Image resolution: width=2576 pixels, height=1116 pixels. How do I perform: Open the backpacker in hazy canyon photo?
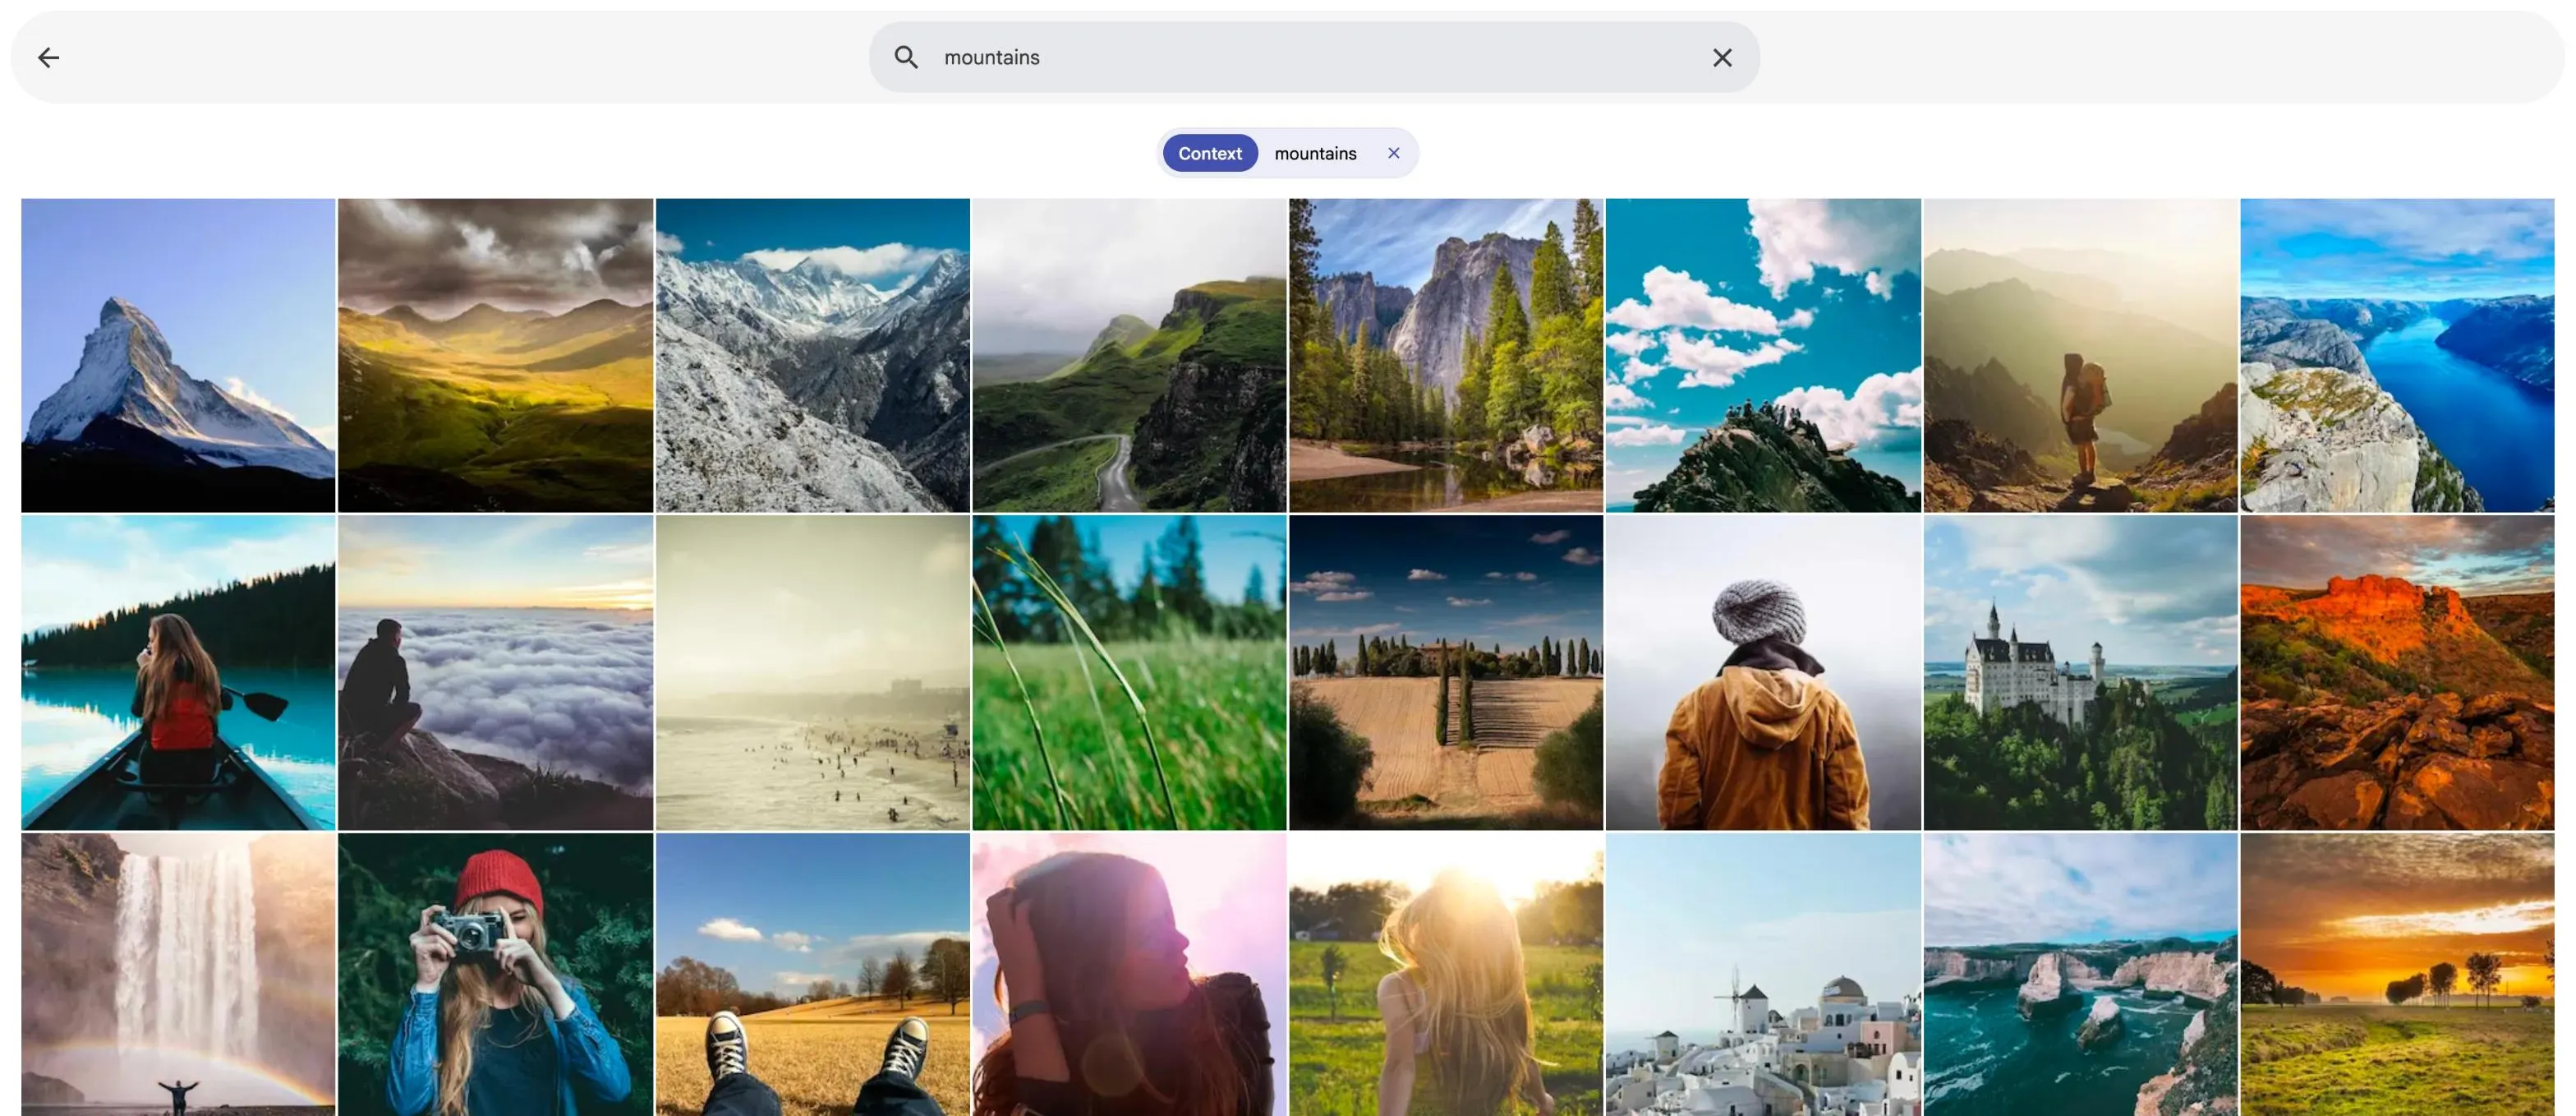coord(2080,355)
